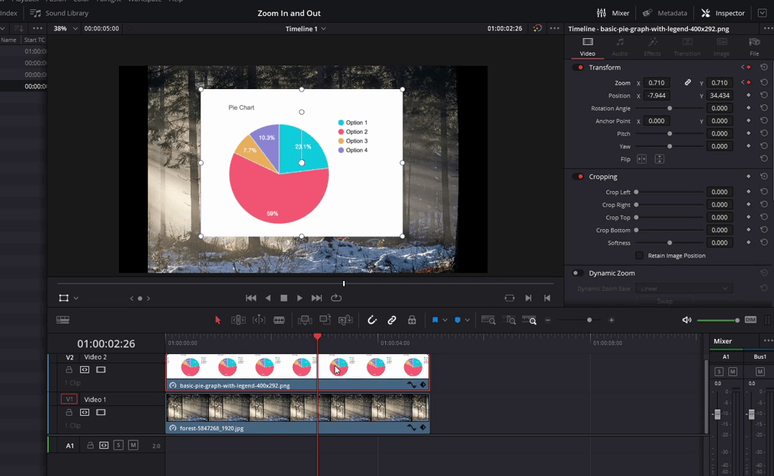
Task: Play the timeline forward
Action: (x=300, y=298)
